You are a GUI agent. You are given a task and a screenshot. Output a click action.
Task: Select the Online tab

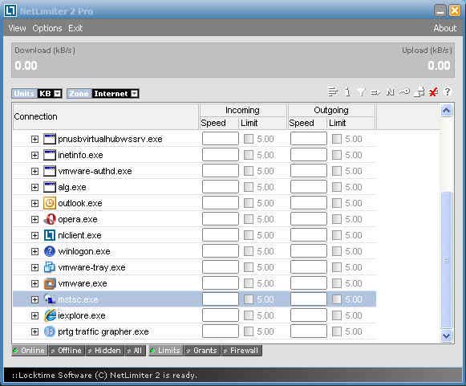tap(30, 351)
